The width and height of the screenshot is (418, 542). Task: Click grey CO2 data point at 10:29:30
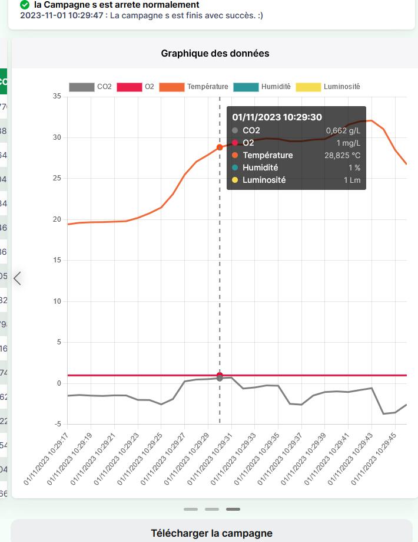220,378
